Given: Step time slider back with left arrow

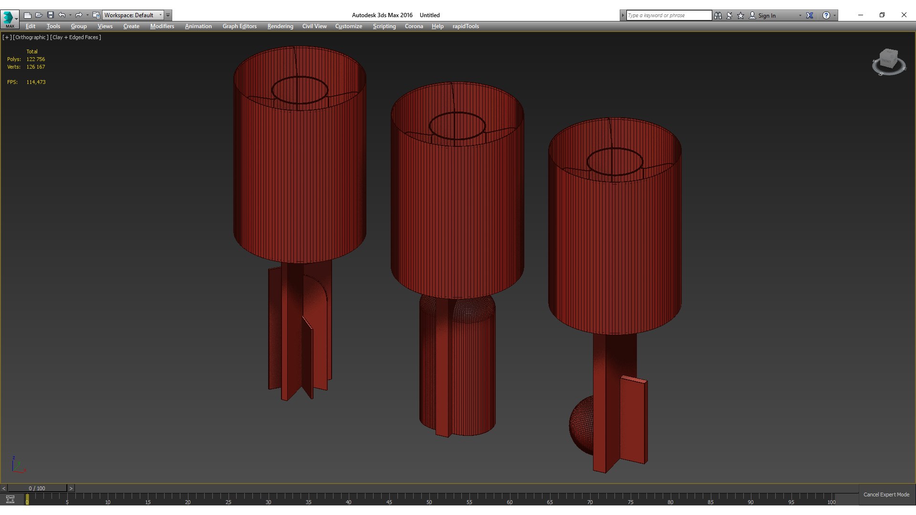Looking at the screenshot, I should pos(4,488).
